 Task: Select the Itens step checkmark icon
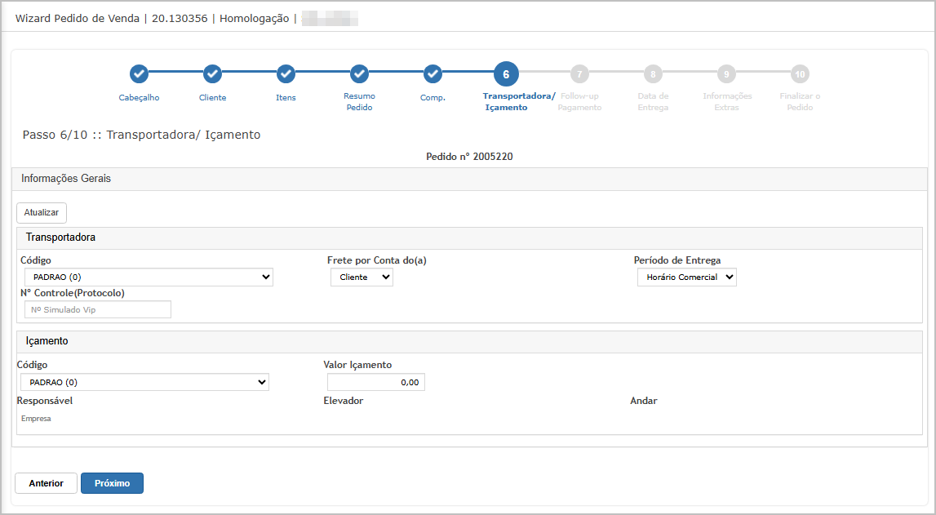[286, 74]
